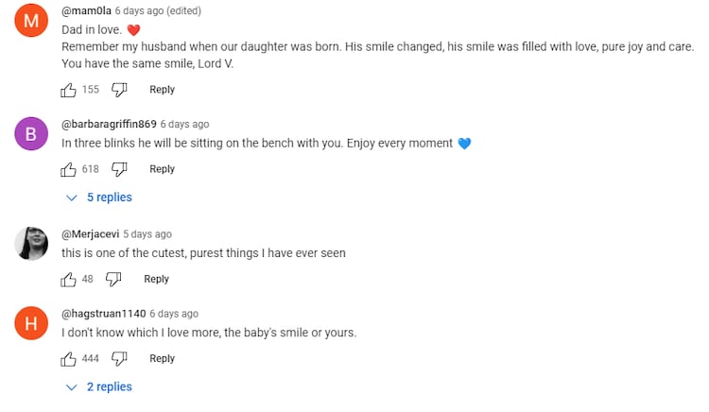Viewport: 709px width, 412px height.
Task: Reply to @hagstruan1140's comment
Action: [162, 358]
